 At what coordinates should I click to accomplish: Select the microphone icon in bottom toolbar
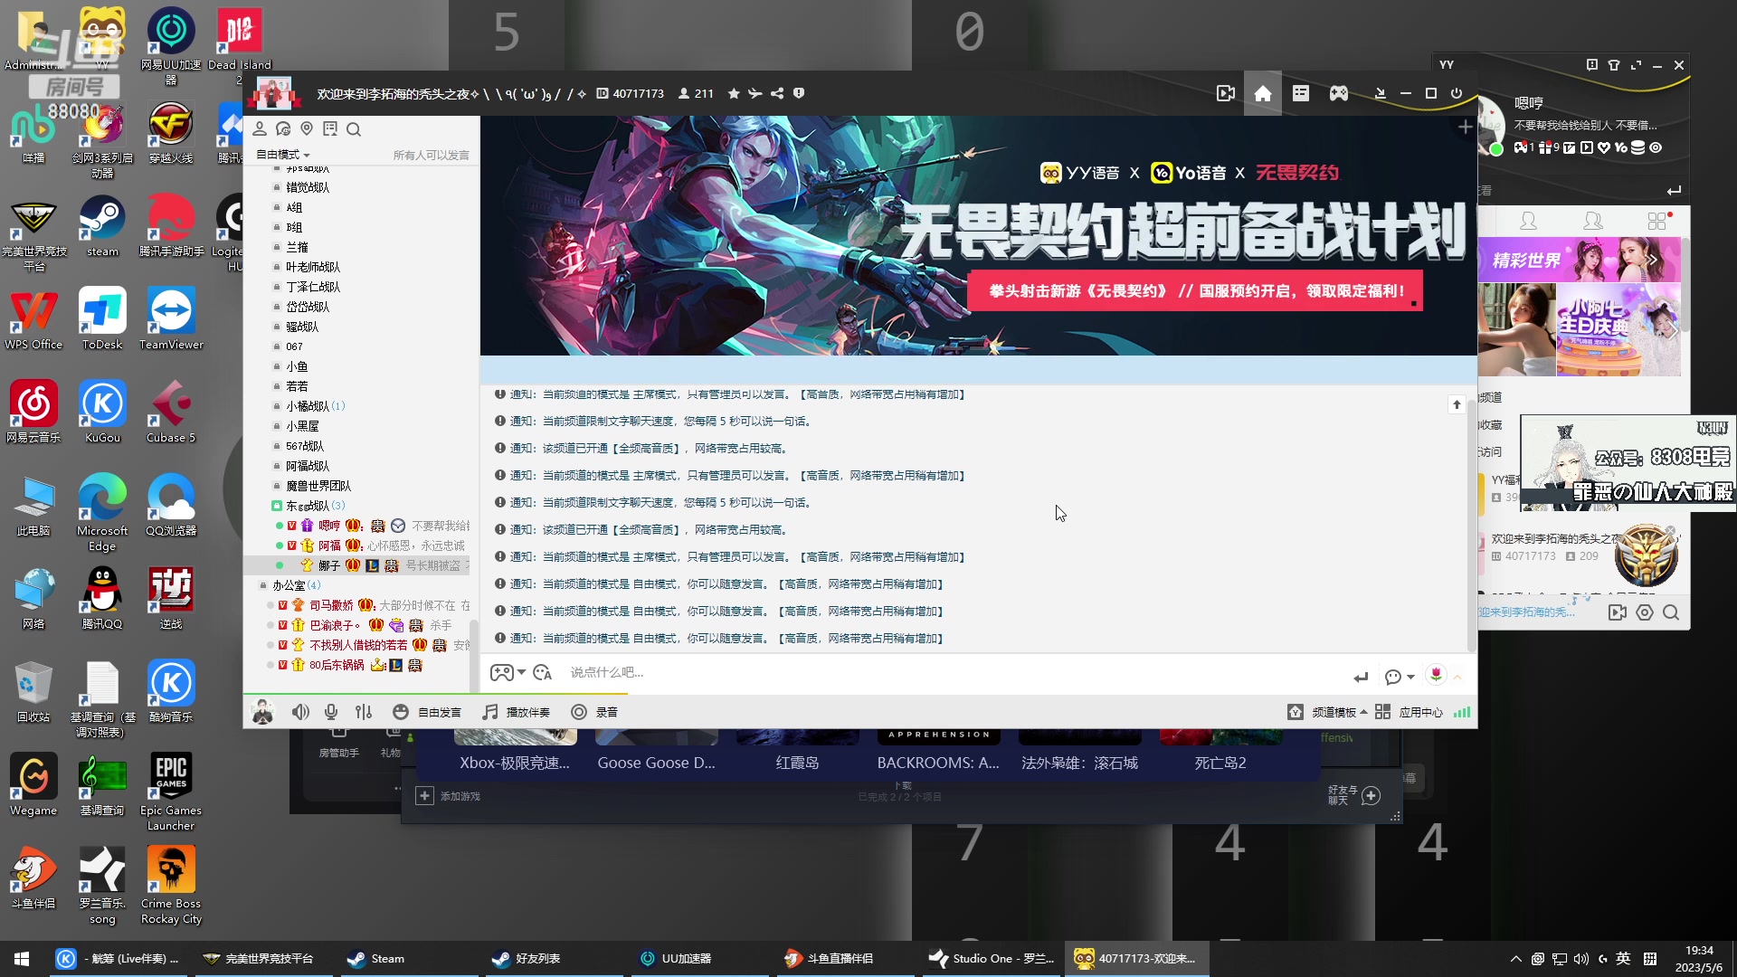pyautogui.click(x=331, y=712)
